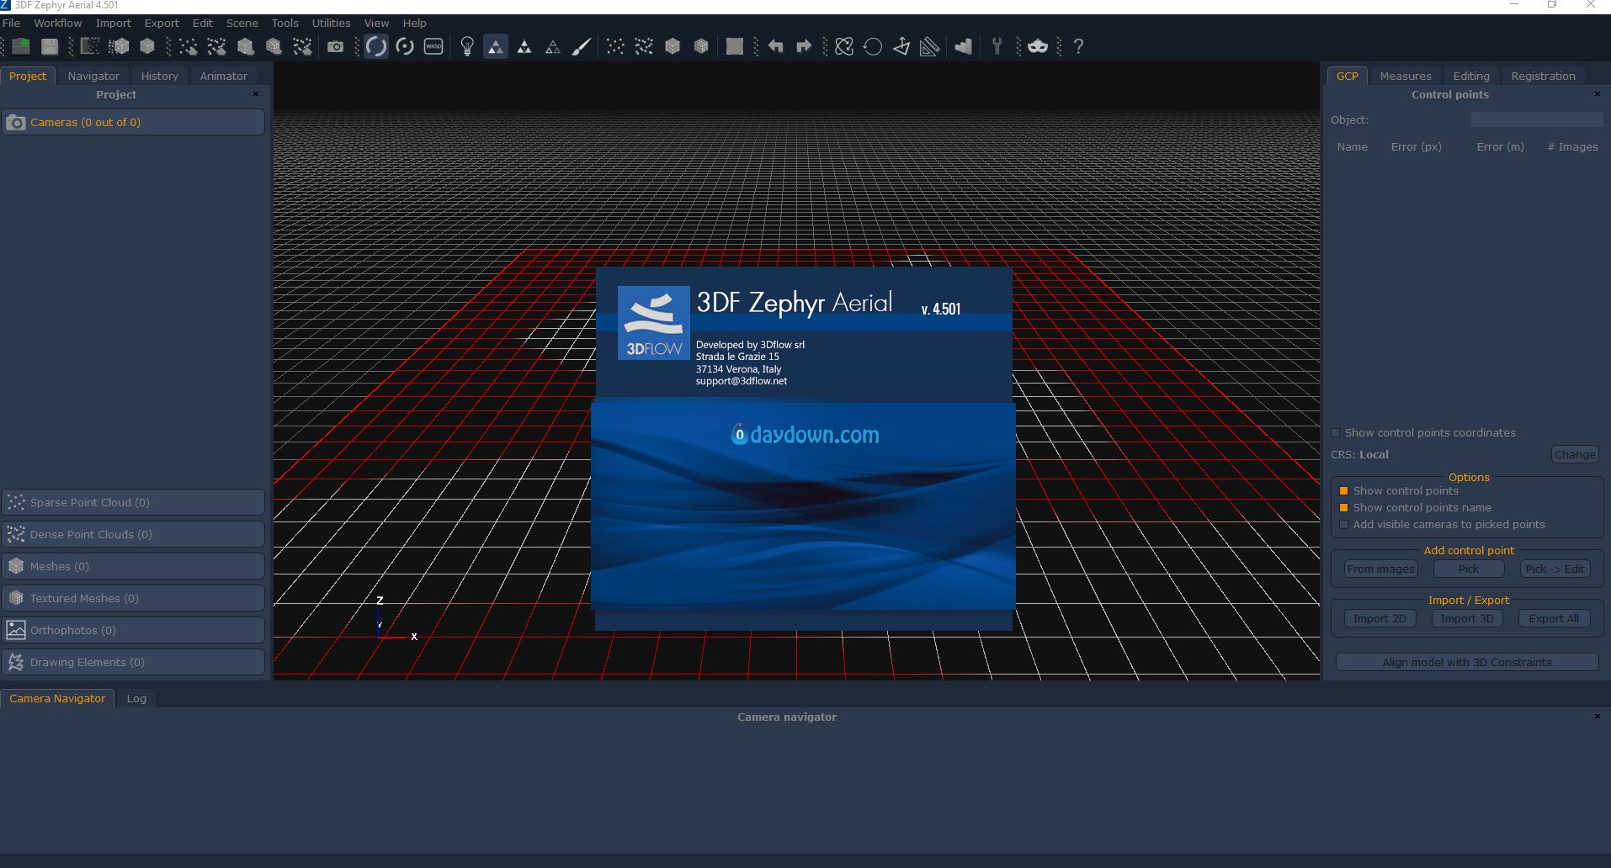
Task: Expand the Sparse Point Cloud (0) section
Action: tap(133, 503)
